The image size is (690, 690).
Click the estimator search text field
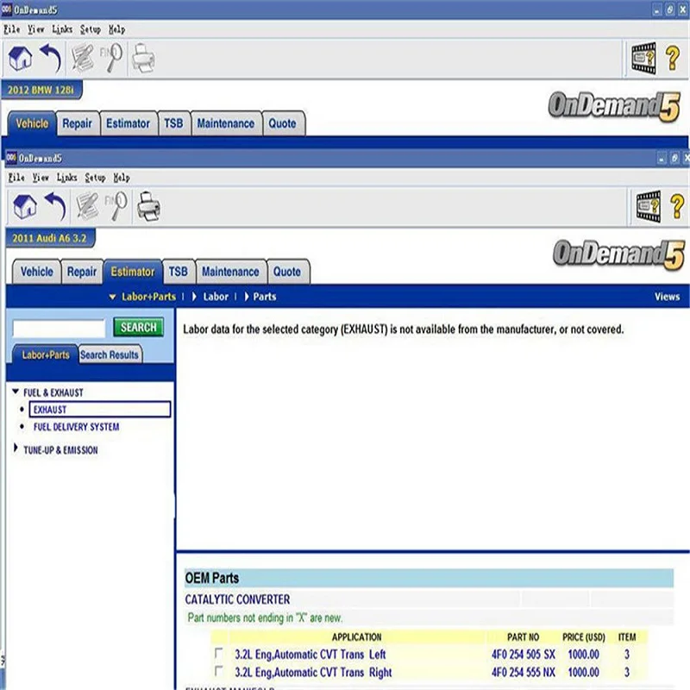(59, 329)
